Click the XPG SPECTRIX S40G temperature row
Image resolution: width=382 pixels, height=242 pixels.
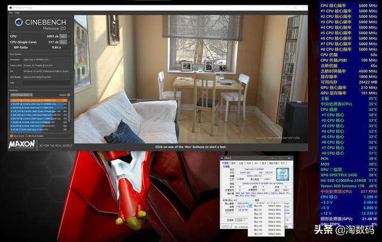pyautogui.click(x=349, y=175)
